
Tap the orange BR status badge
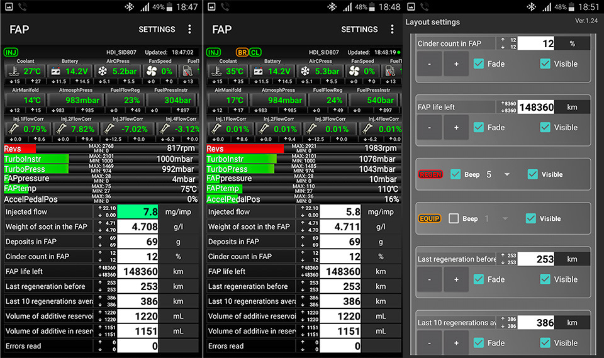(x=242, y=52)
